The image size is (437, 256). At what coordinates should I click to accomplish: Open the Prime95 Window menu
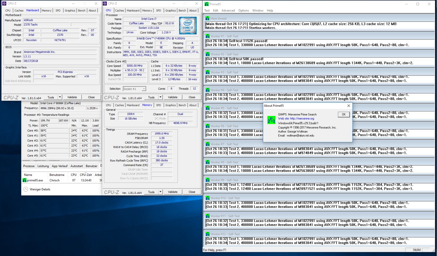pos(258,10)
